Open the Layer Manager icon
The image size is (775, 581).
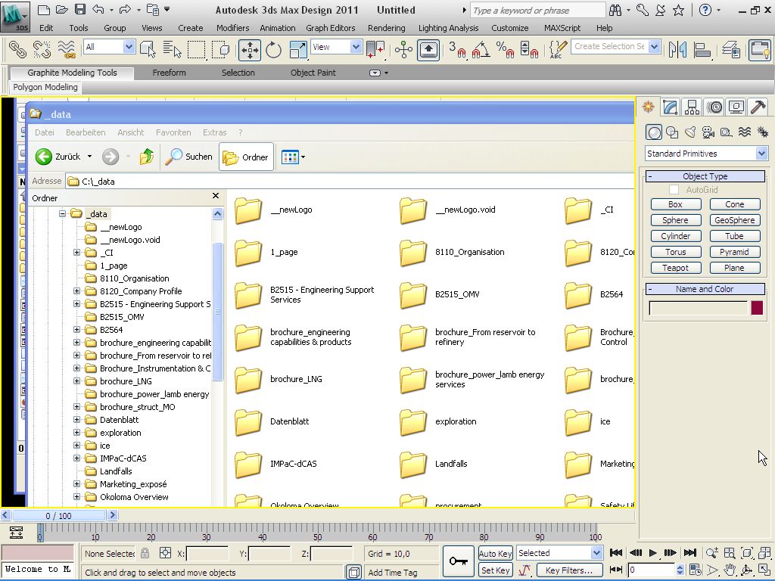click(731, 49)
